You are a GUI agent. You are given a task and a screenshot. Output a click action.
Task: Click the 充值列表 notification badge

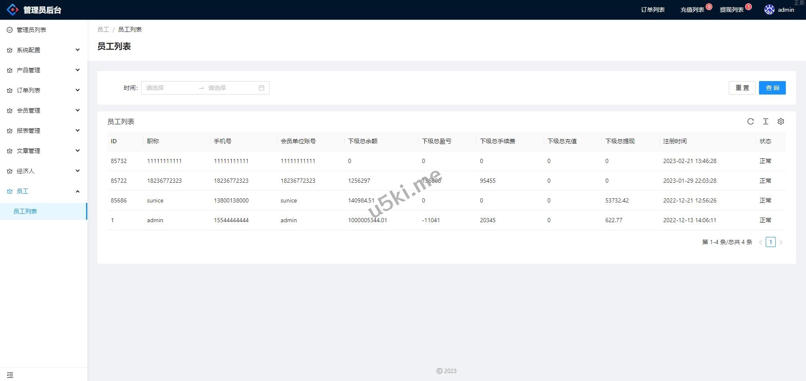click(x=709, y=7)
